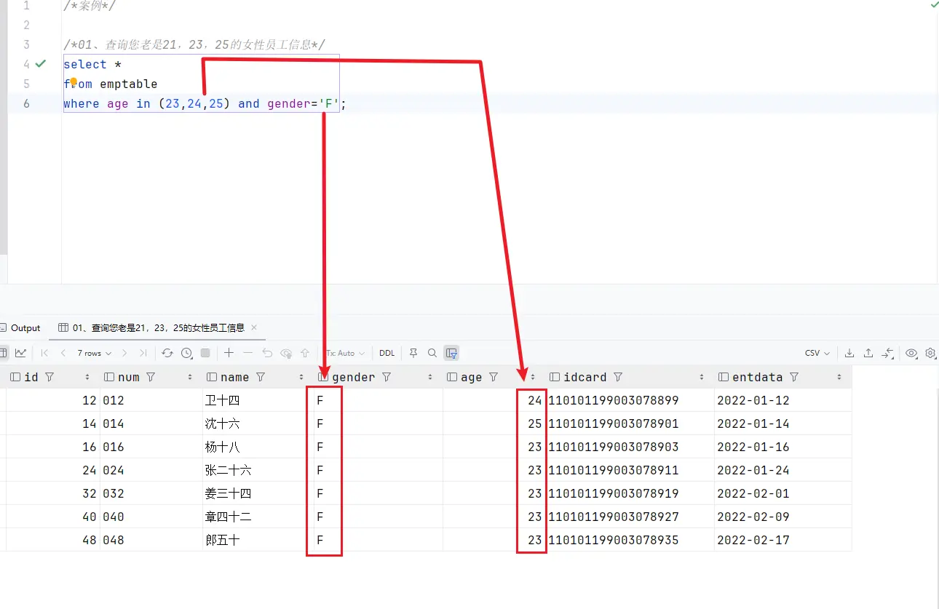This screenshot has width=939, height=609.
Task: Toggle sort arrows on idcard column
Action: point(702,377)
